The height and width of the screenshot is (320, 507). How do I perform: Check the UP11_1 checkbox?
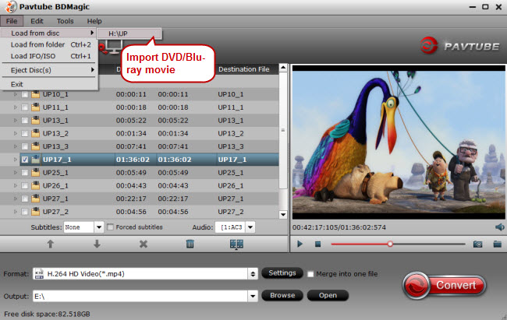tap(25, 107)
